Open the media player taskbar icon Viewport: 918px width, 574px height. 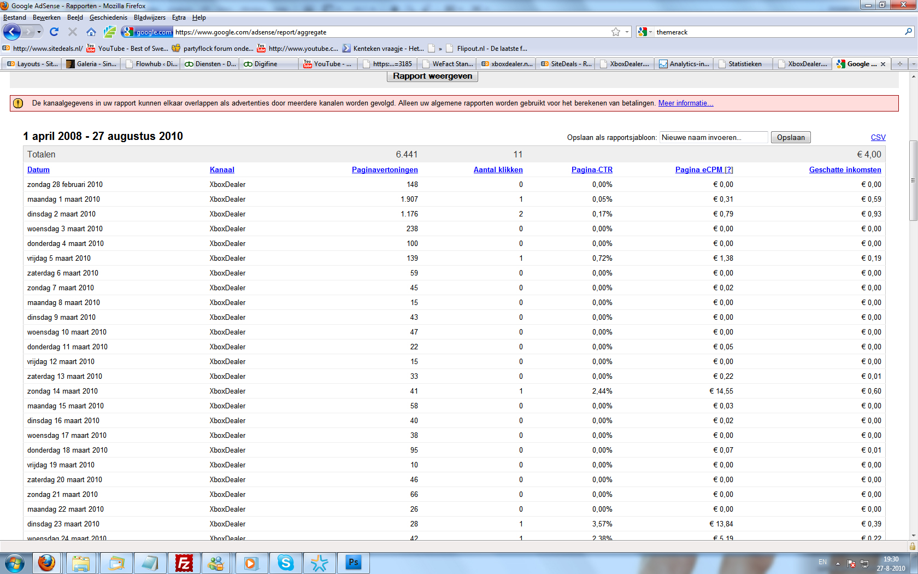click(251, 563)
